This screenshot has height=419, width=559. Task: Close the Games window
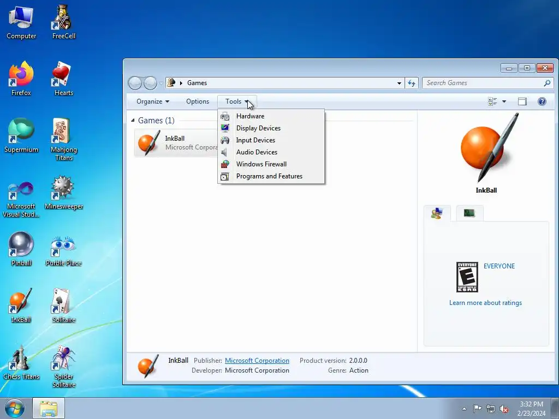click(545, 68)
